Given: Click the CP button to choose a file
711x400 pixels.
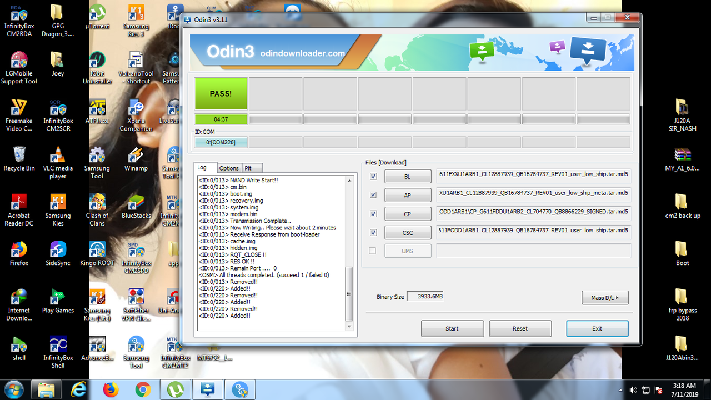Looking at the screenshot, I should tap(408, 214).
